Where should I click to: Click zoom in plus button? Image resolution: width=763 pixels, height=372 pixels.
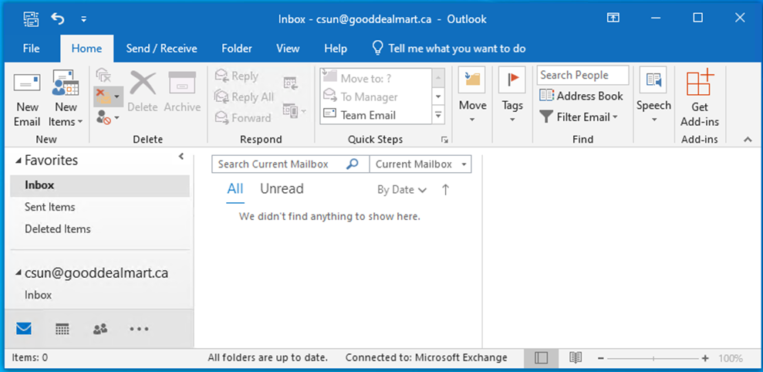(x=706, y=359)
